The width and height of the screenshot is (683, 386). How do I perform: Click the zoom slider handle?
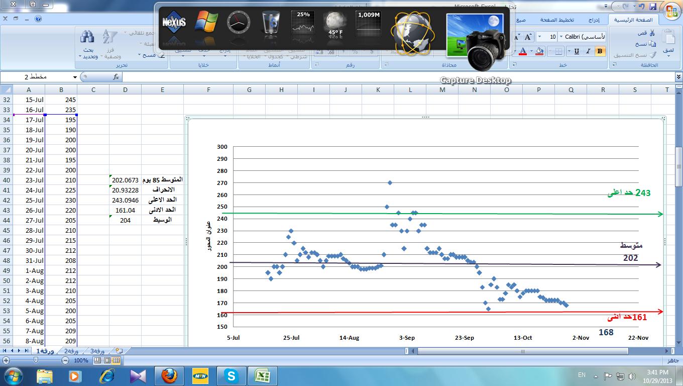pos(35,360)
